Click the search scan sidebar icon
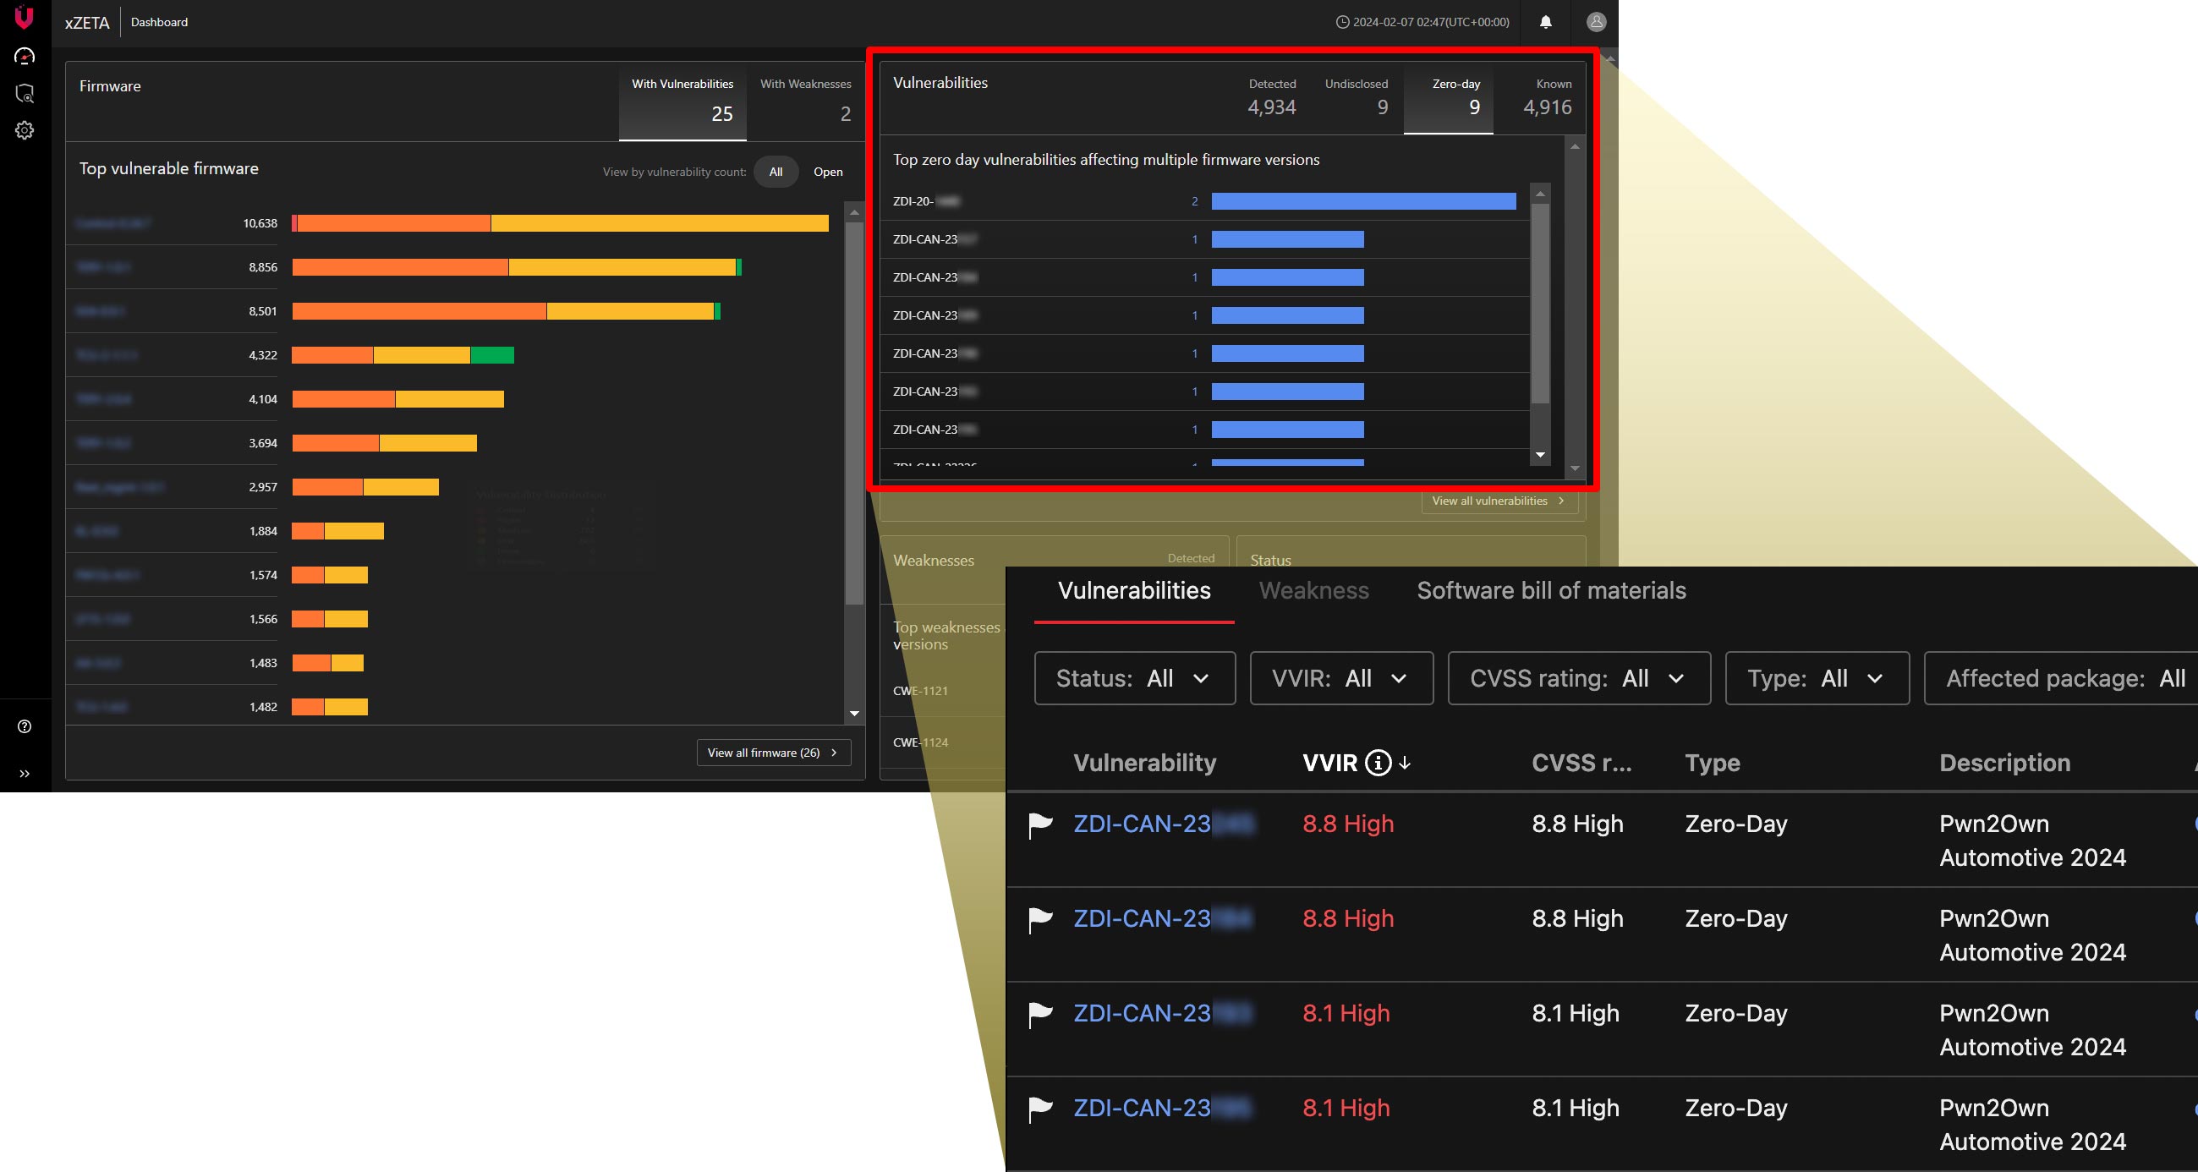 (x=25, y=94)
